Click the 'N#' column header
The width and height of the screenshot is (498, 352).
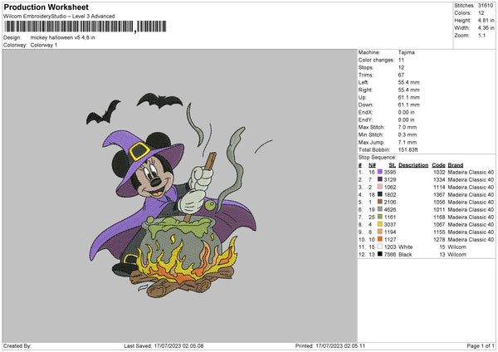(372, 165)
